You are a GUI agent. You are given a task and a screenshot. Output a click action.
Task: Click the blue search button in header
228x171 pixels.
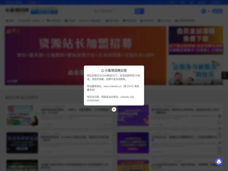click(x=139, y=11)
